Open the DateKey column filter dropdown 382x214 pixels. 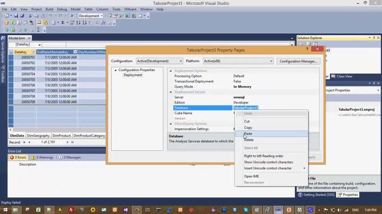tap(33, 52)
